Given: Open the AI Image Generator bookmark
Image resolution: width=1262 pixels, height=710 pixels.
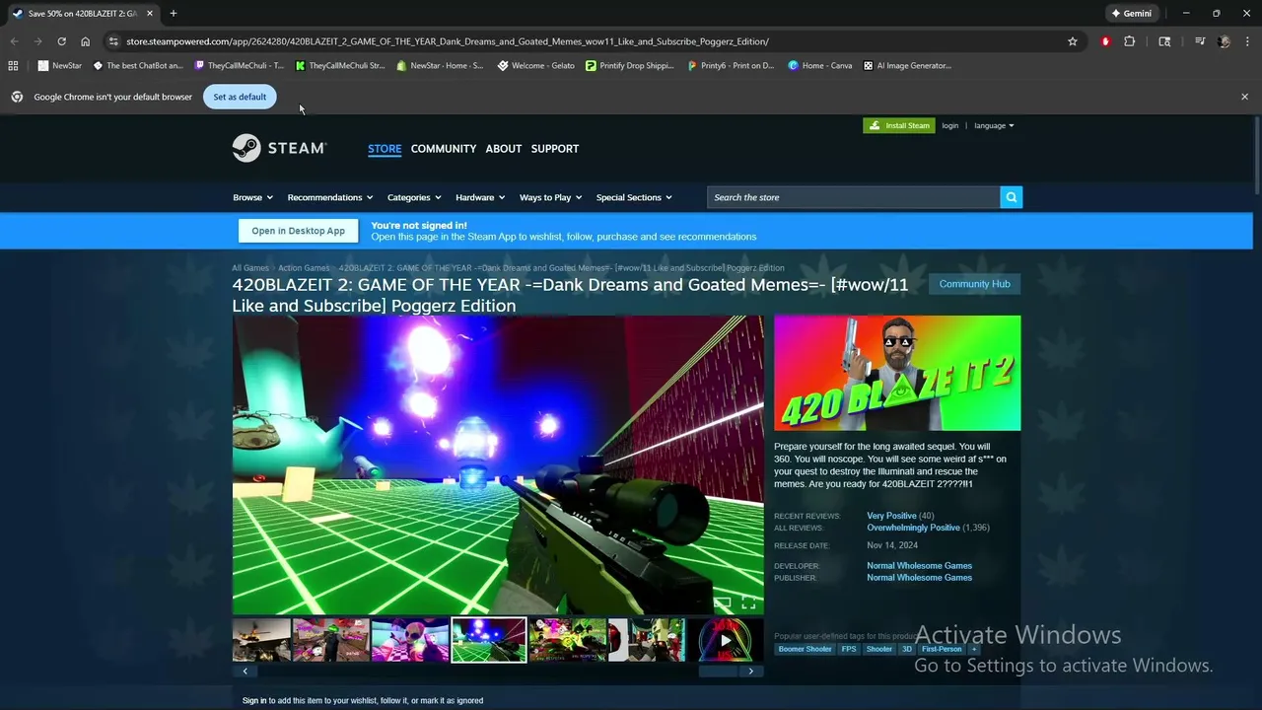Looking at the screenshot, I should click(907, 66).
